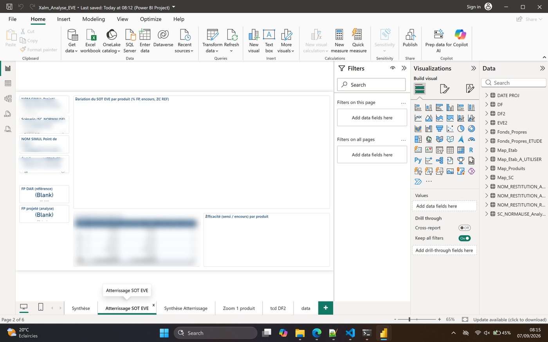Image resolution: width=548 pixels, height=342 pixels.
Task: Click the zoom out minus button
Action: [395, 319]
